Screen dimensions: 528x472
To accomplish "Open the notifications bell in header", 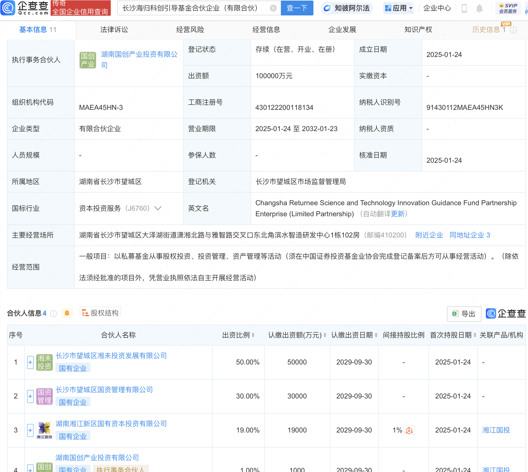I will [479, 8].
